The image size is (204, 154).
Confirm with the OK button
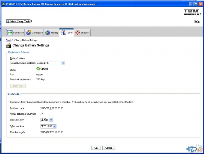coord(96,148)
